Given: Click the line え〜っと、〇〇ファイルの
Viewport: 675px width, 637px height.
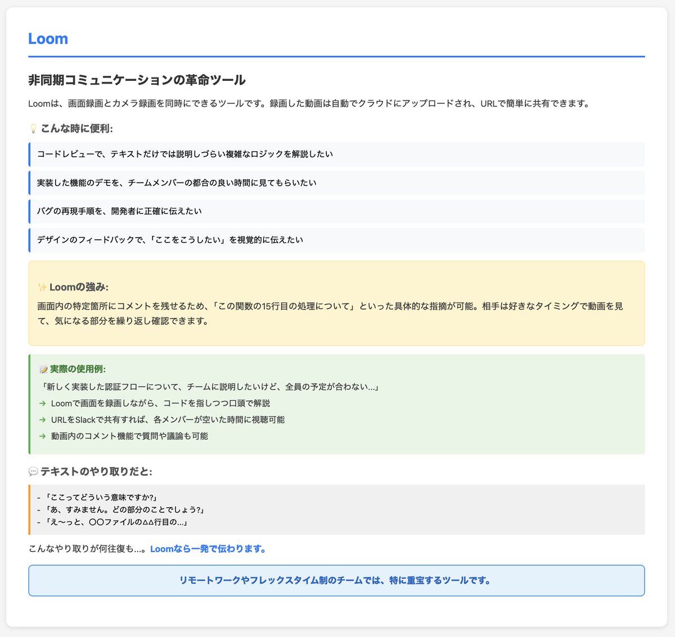Looking at the screenshot, I should 112,522.
